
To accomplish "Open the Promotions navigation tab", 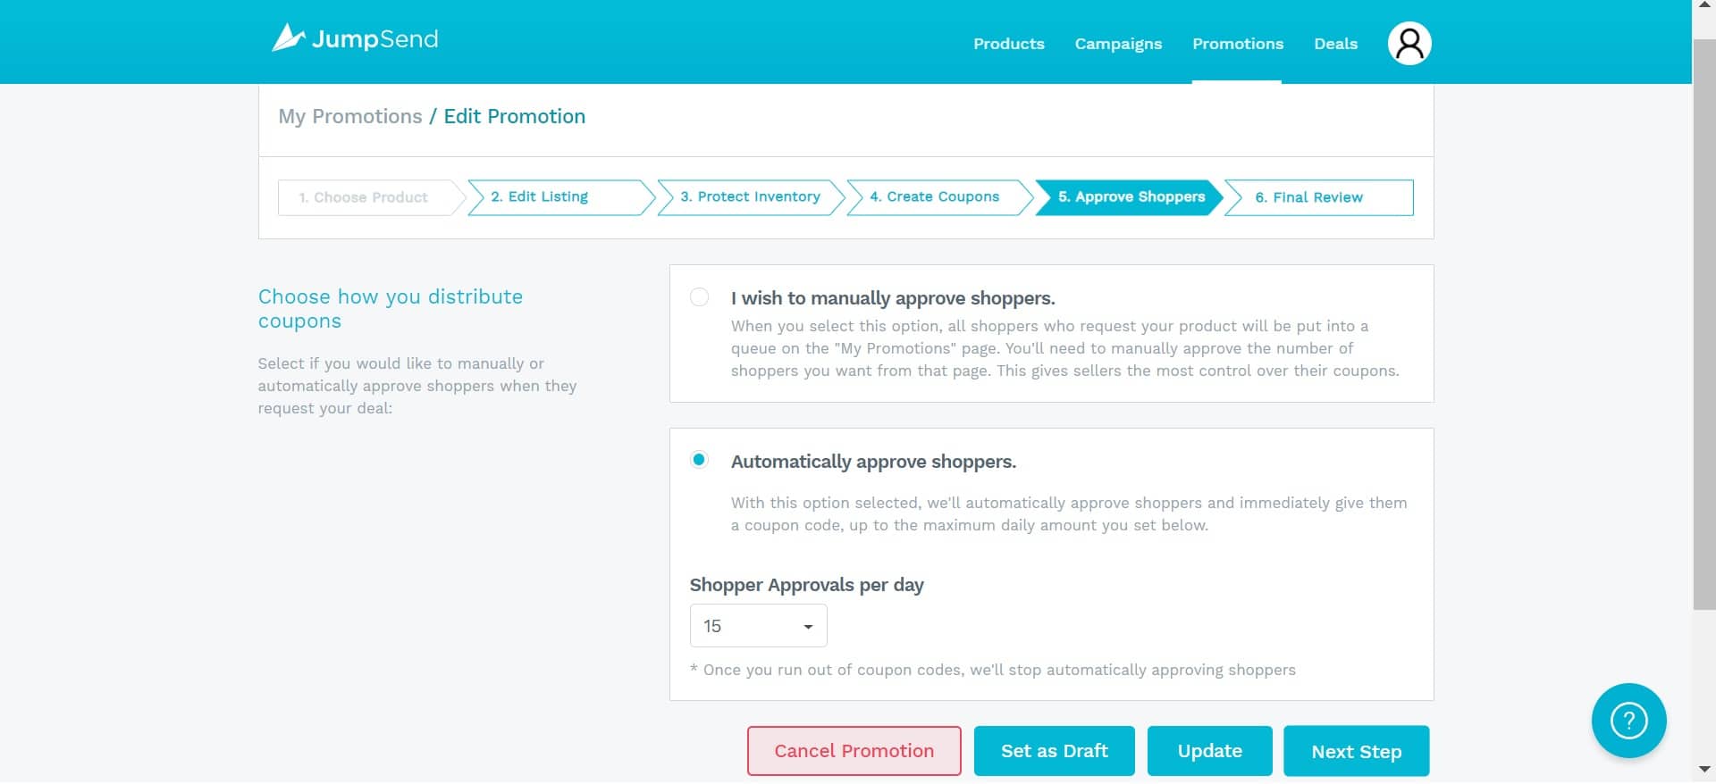I will [x=1237, y=44].
